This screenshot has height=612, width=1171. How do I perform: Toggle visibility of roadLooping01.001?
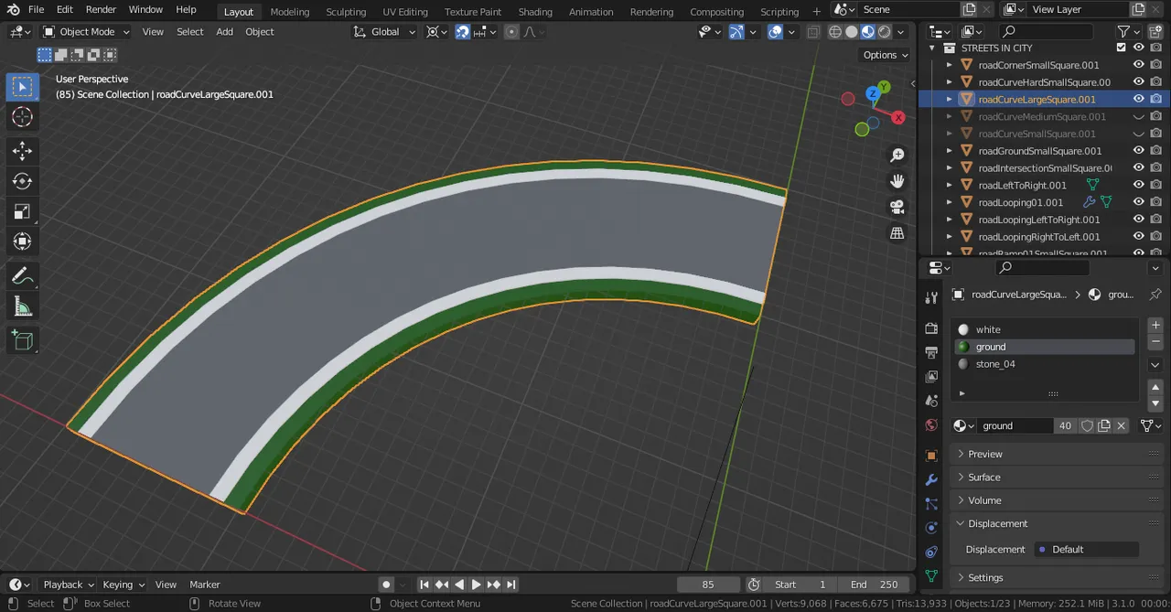[x=1139, y=202]
